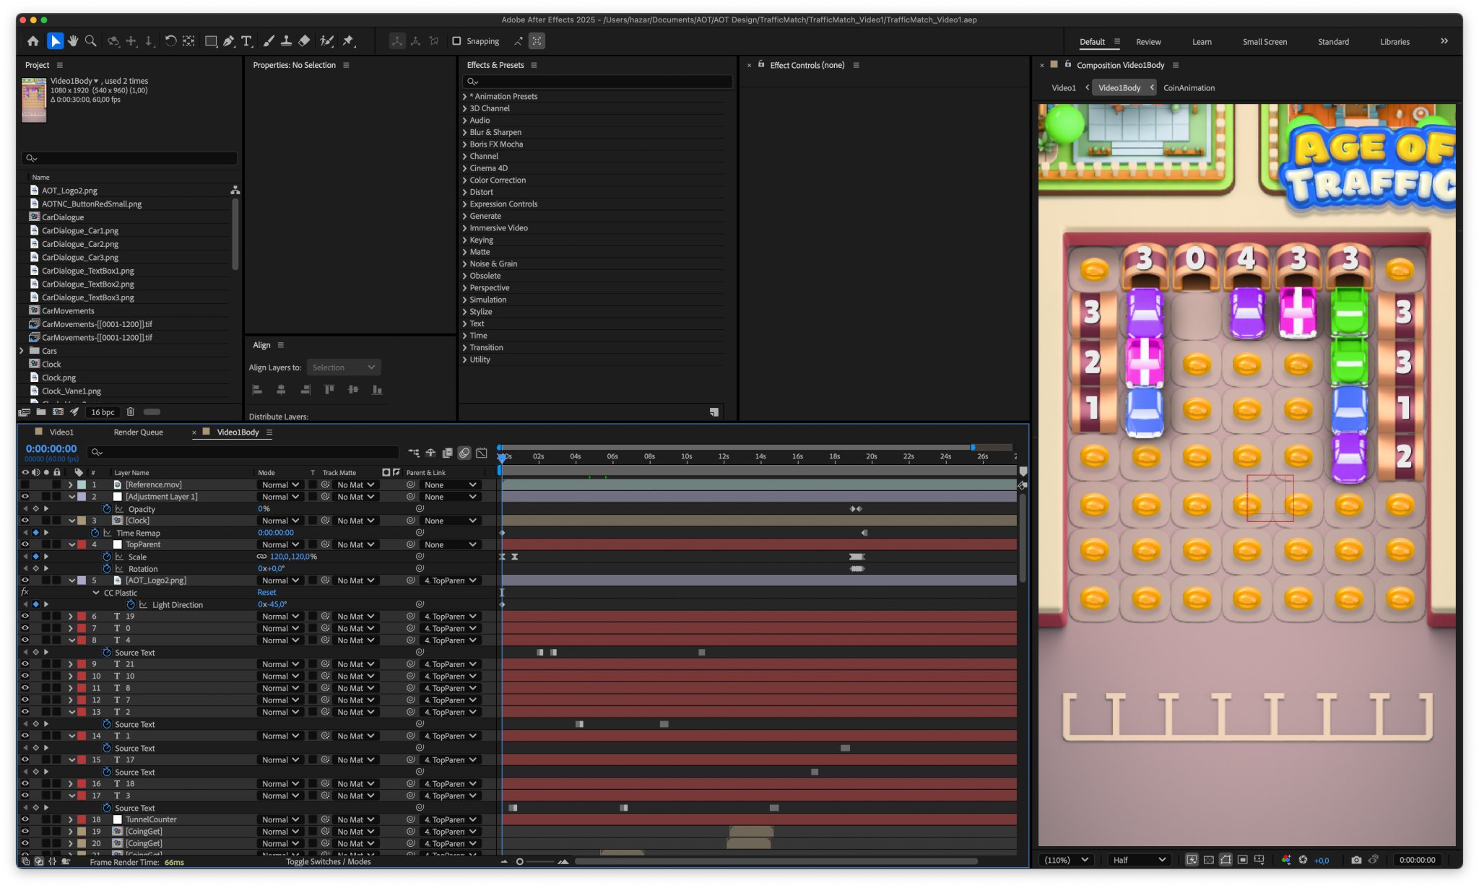This screenshot has height=888, width=1479.
Task: Open the grid and guide options icon
Action: click(x=1259, y=860)
